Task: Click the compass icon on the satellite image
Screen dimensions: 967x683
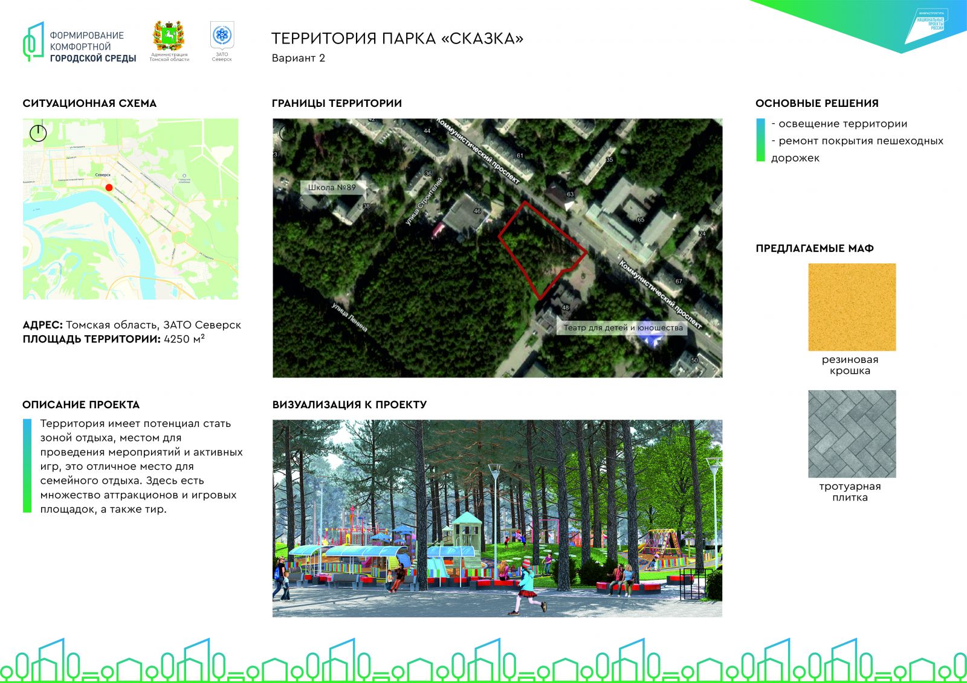Action: 286,132
